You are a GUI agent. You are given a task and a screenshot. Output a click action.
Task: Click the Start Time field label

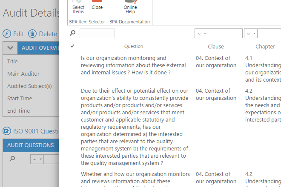pos(20,99)
